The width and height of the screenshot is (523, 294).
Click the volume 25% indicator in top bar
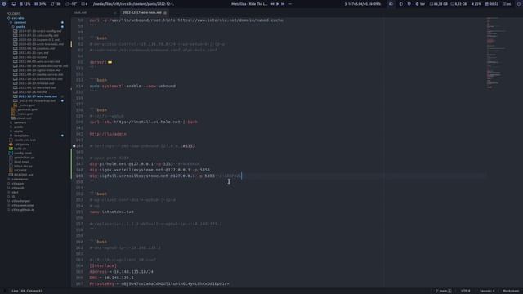coord(476,4)
